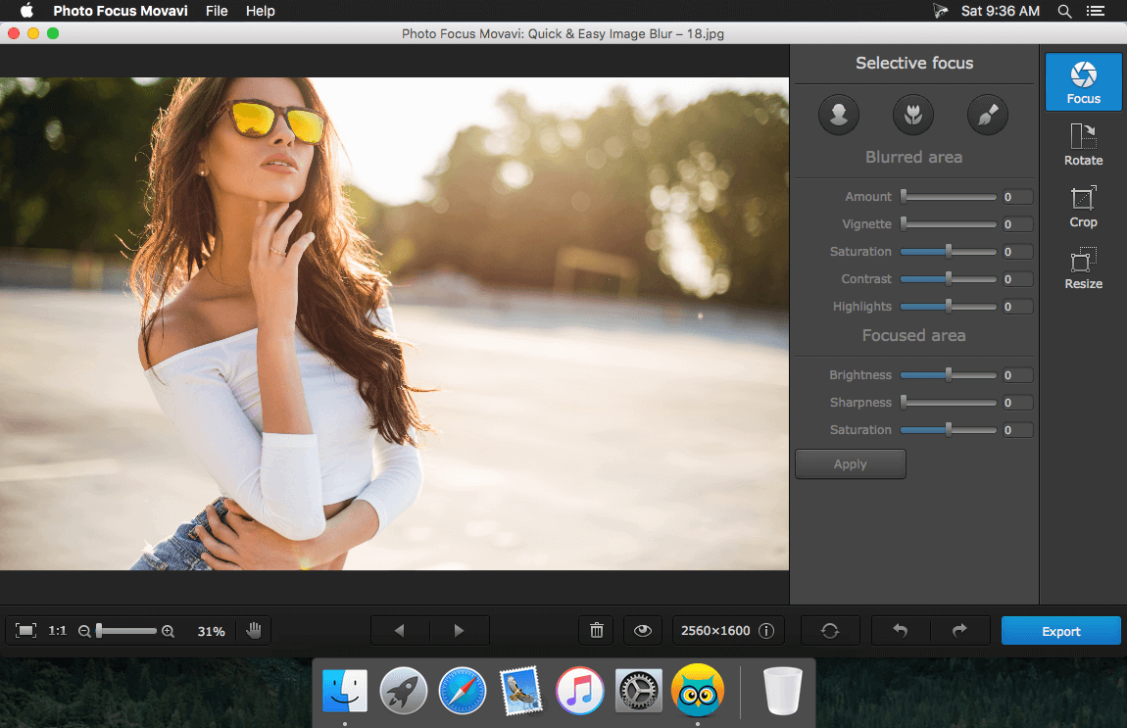Reset changes with the circular arrows icon
This screenshot has width=1127, height=728.
pyautogui.click(x=830, y=631)
